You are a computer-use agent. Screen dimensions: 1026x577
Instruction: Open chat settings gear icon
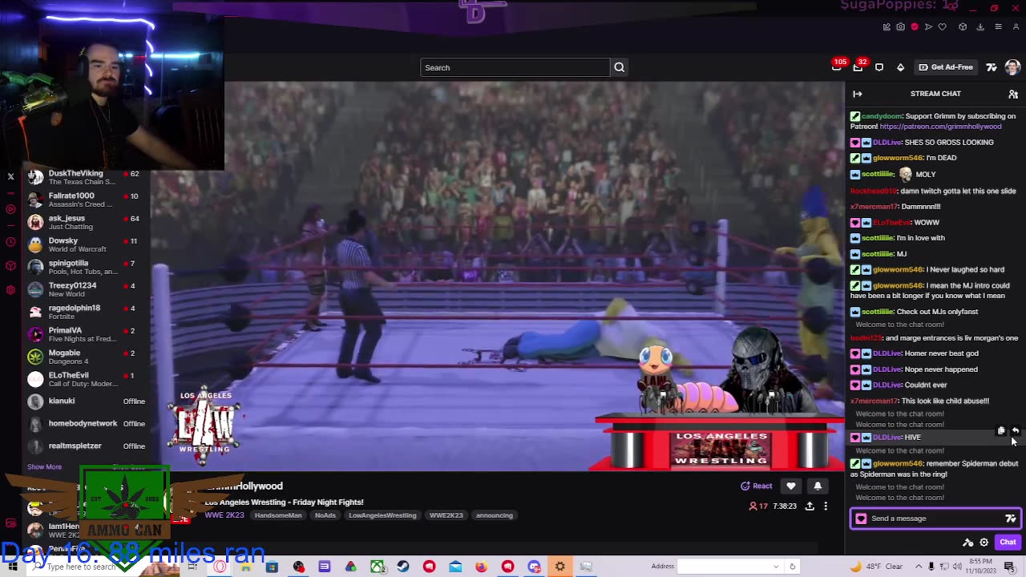click(984, 543)
